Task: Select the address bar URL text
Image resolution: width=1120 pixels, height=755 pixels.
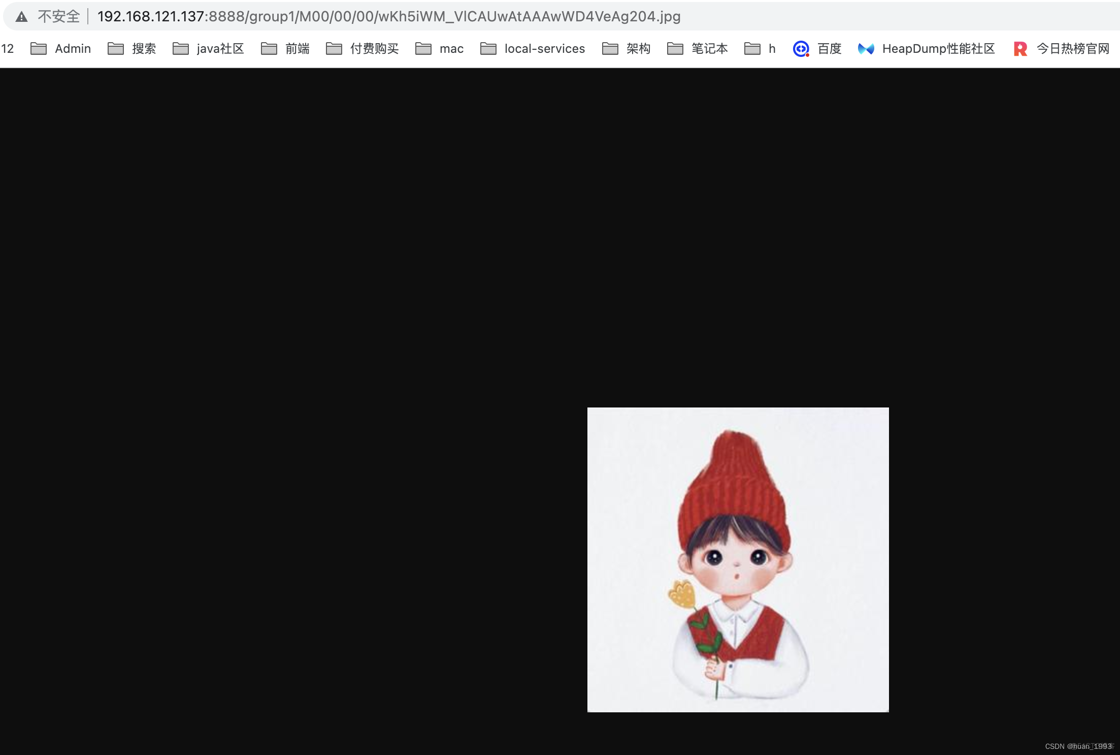Action: click(389, 17)
